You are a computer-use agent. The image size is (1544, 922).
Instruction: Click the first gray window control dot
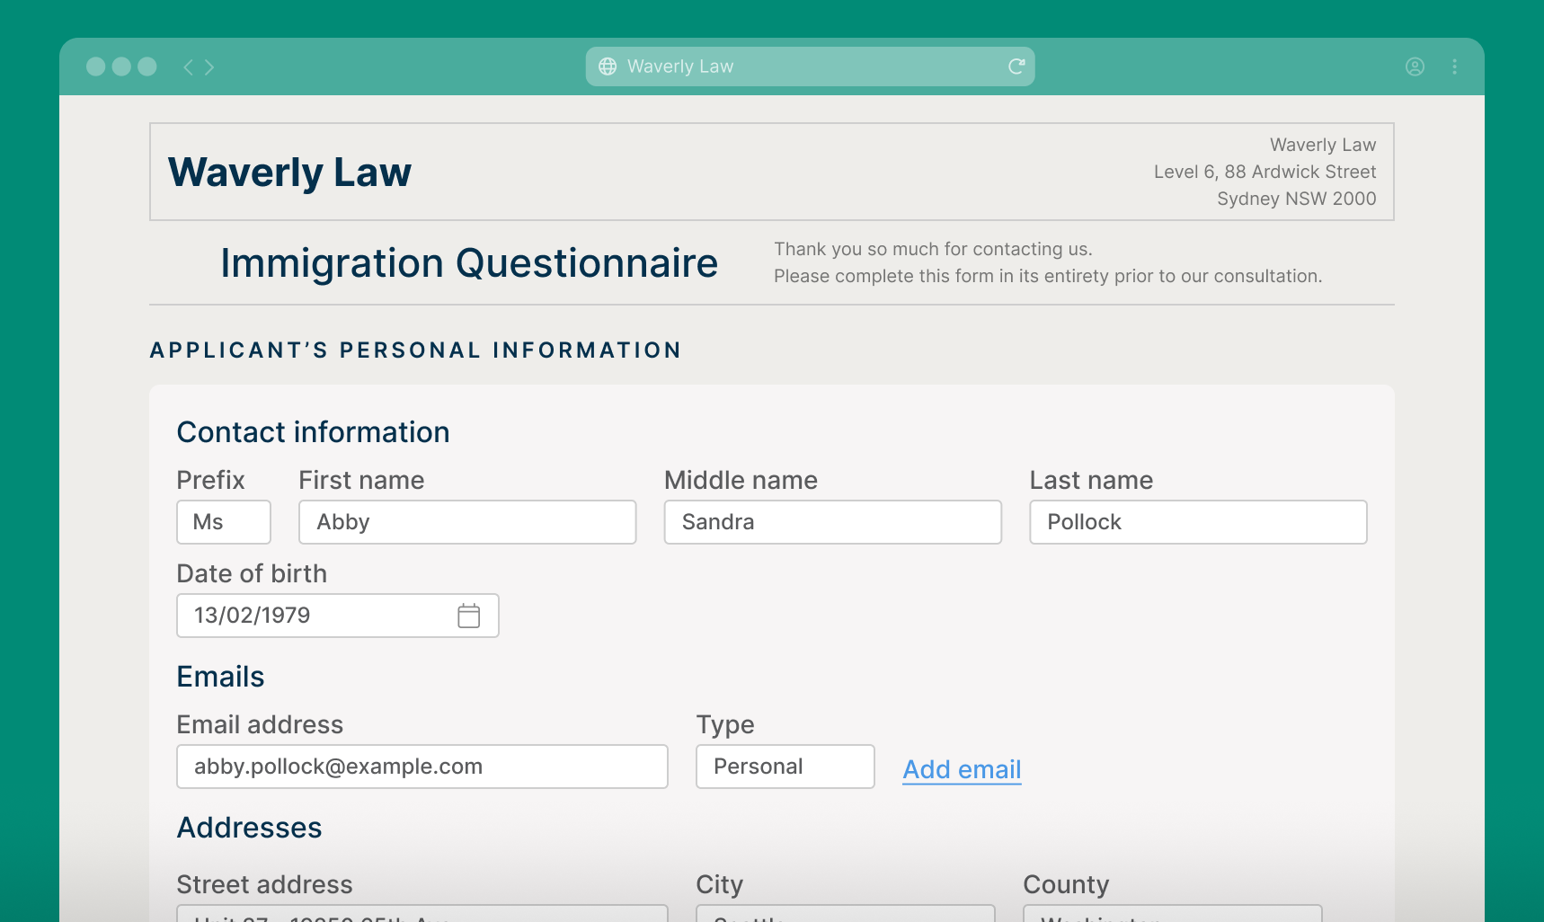click(95, 66)
